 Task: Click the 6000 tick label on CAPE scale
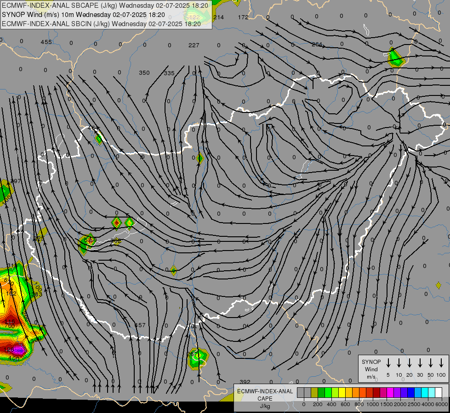[441, 404]
